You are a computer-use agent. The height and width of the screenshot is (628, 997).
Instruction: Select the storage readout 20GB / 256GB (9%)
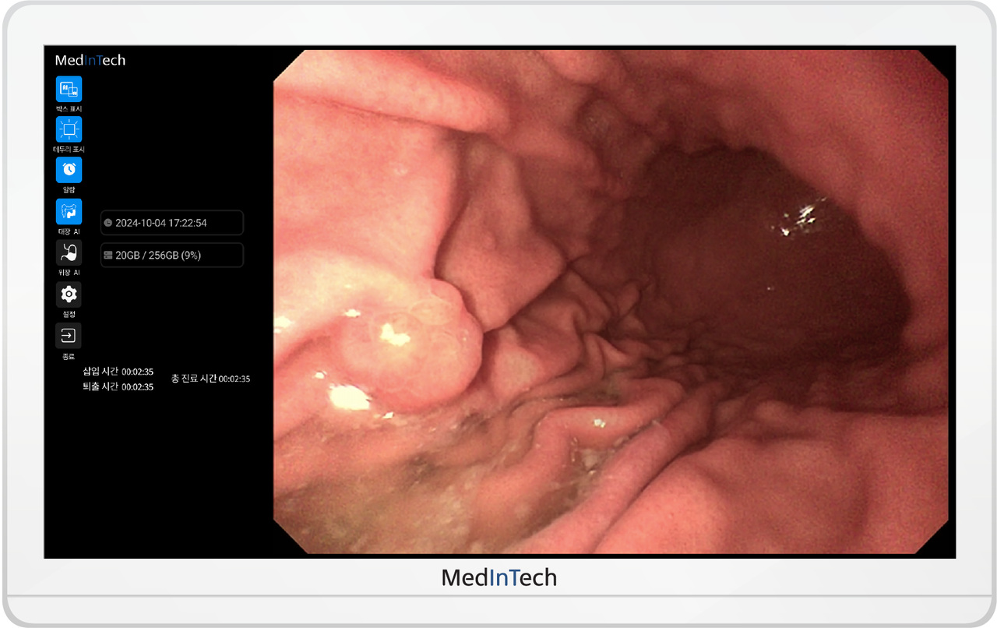click(x=172, y=255)
